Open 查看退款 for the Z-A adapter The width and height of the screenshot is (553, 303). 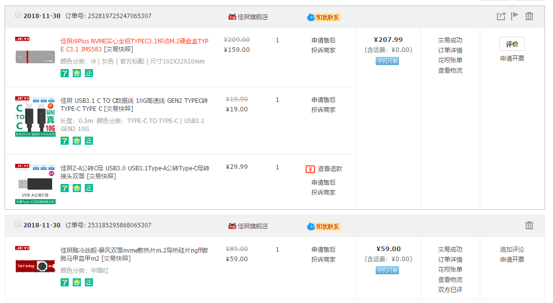coord(329,169)
